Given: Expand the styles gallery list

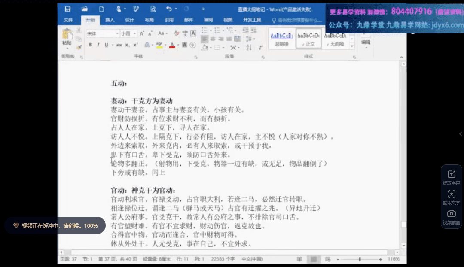Looking at the screenshot, I should 352,46.
